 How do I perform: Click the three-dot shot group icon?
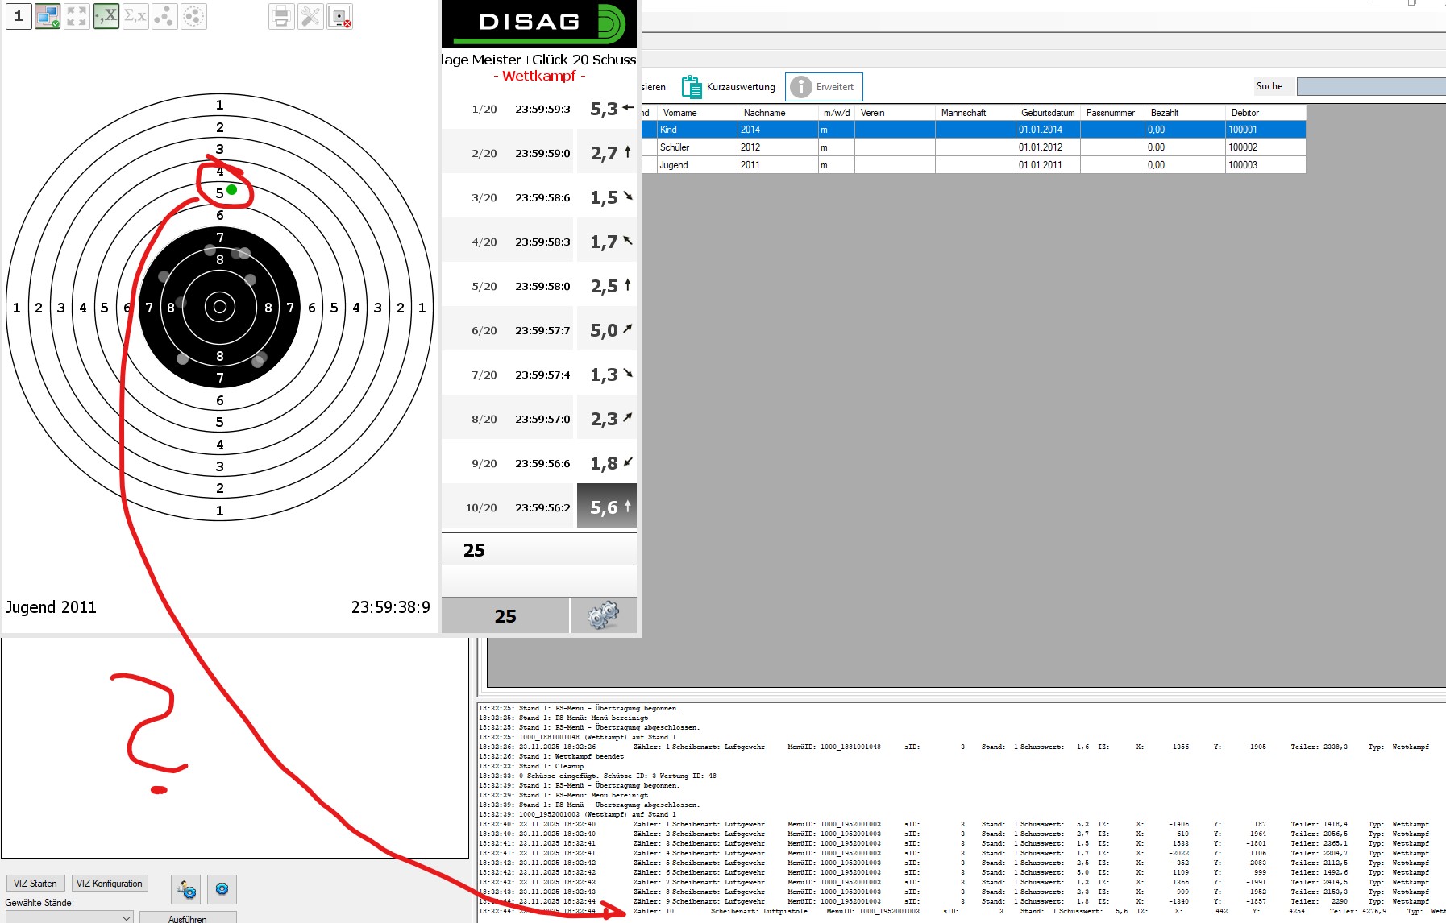click(164, 16)
